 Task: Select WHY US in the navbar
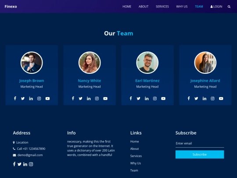(182, 7)
